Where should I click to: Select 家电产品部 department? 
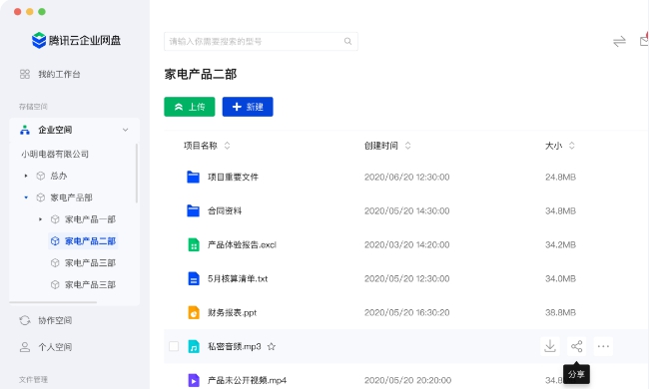click(x=71, y=197)
